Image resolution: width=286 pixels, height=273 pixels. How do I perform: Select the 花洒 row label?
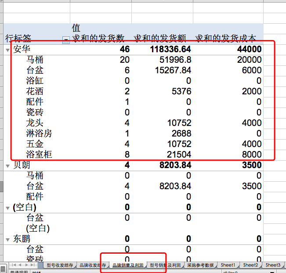click(35, 91)
